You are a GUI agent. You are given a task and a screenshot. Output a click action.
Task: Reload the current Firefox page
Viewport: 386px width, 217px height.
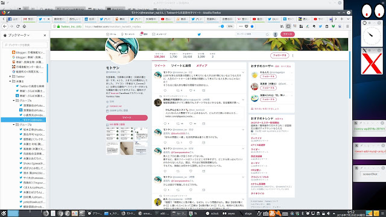[x=17, y=27]
